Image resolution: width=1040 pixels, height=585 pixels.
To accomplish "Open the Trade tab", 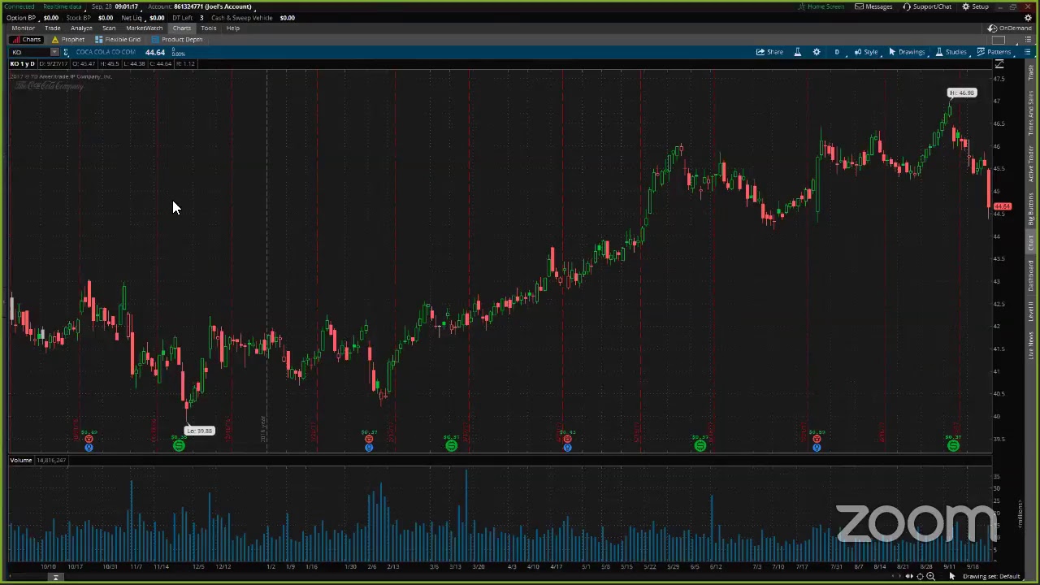I will pos(52,28).
